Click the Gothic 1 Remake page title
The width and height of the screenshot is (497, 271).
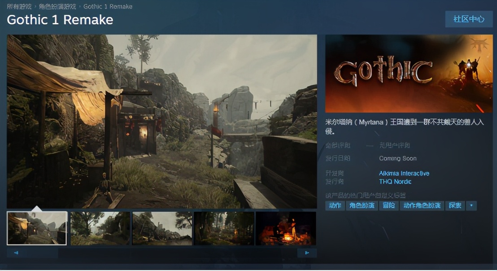60,20
